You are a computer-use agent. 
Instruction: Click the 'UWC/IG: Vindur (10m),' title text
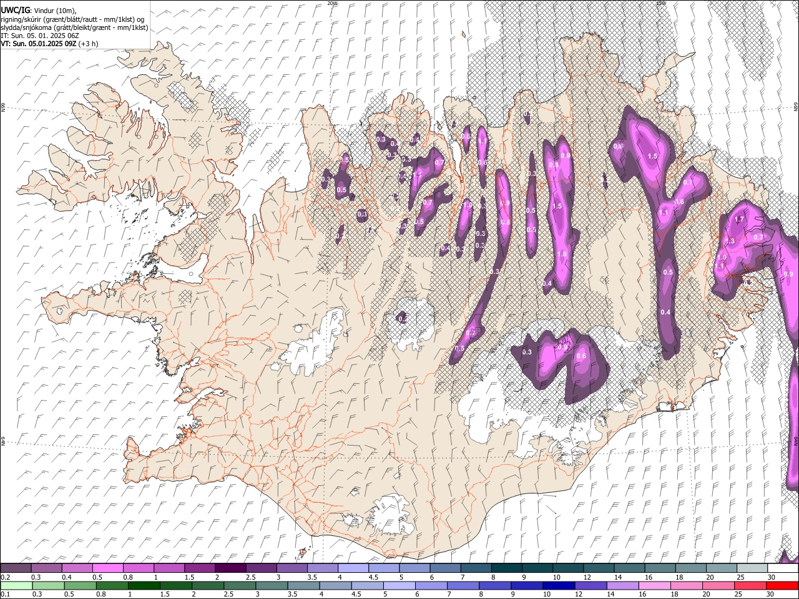pos(39,10)
